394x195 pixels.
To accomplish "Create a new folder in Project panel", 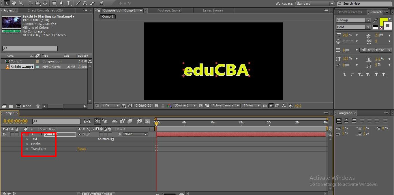I will tap(11, 106).
